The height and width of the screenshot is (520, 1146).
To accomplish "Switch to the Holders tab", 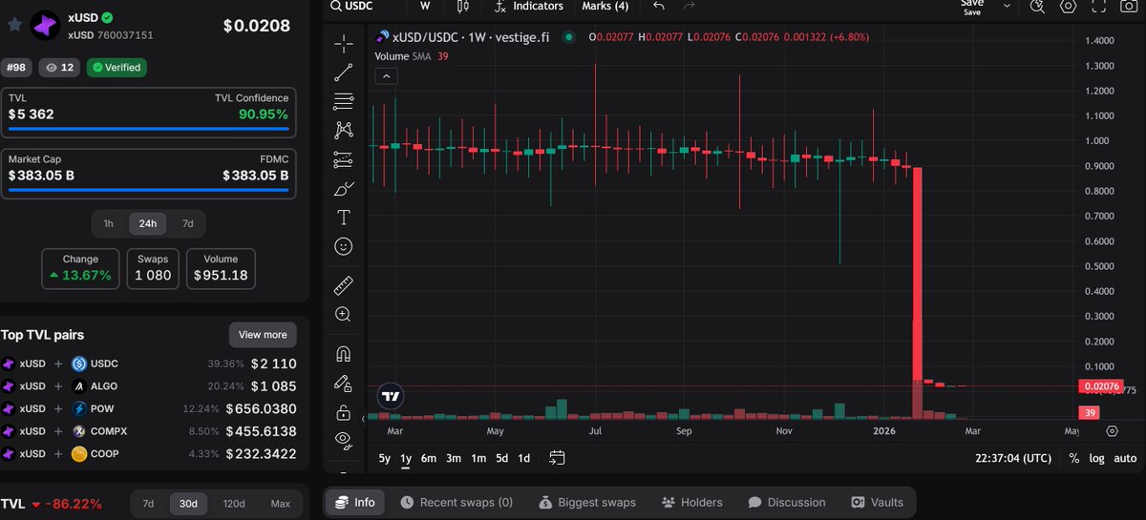I will tap(691, 502).
